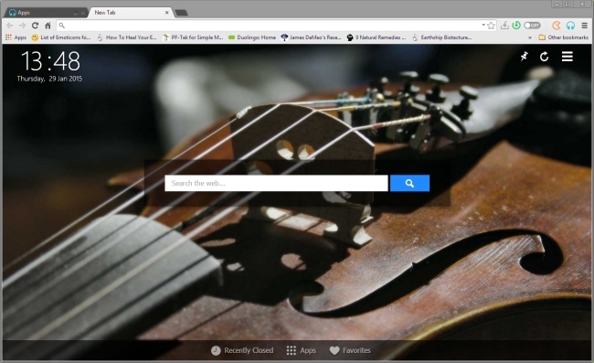594x363 pixels.
Task: Refresh the background image using the circular arrow
Action: coord(544,57)
